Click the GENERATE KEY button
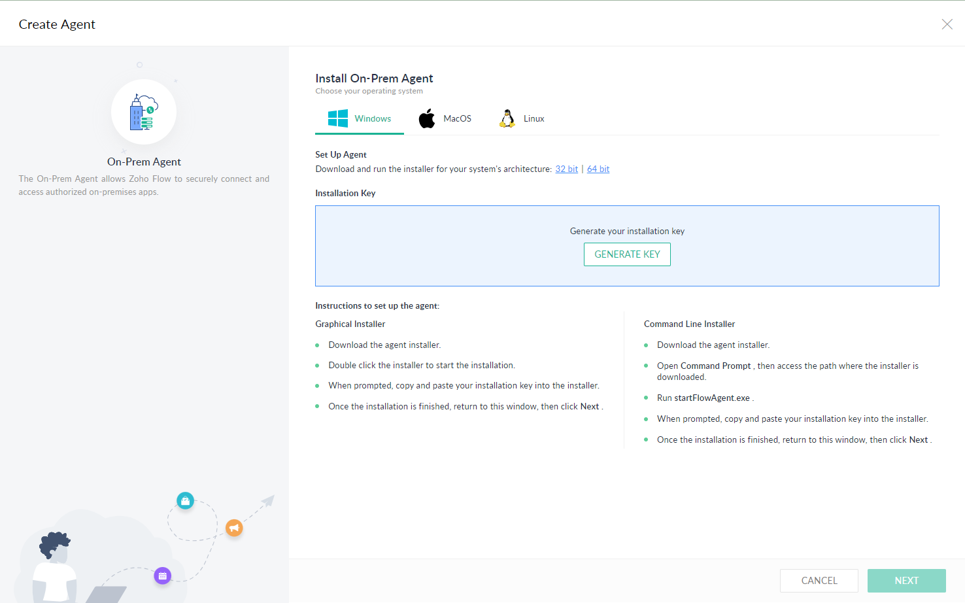This screenshot has width=965, height=603. pos(627,254)
